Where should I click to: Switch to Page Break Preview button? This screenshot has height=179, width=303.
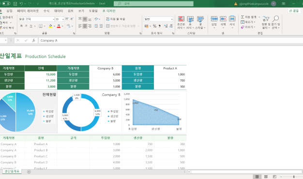coord(274,177)
